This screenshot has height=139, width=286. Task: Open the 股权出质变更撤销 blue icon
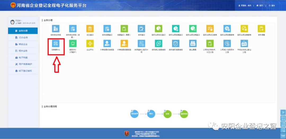[x=227, y=29]
